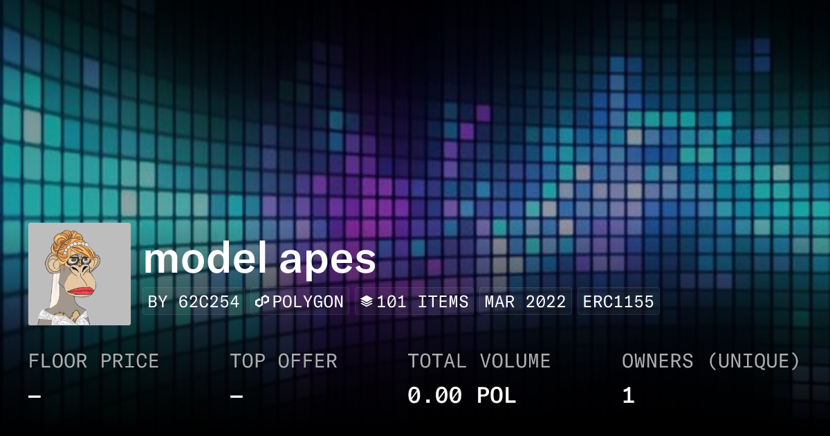
Task: Click the ERC1155 token standard badge
Action: [x=618, y=301]
